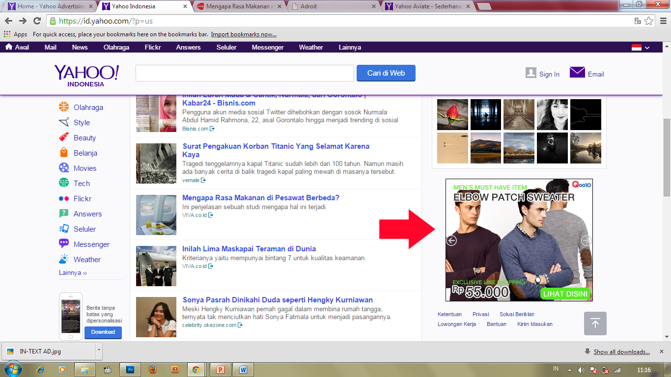Click the Sign In profile icon
This screenshot has width=671, height=377.
click(x=531, y=73)
